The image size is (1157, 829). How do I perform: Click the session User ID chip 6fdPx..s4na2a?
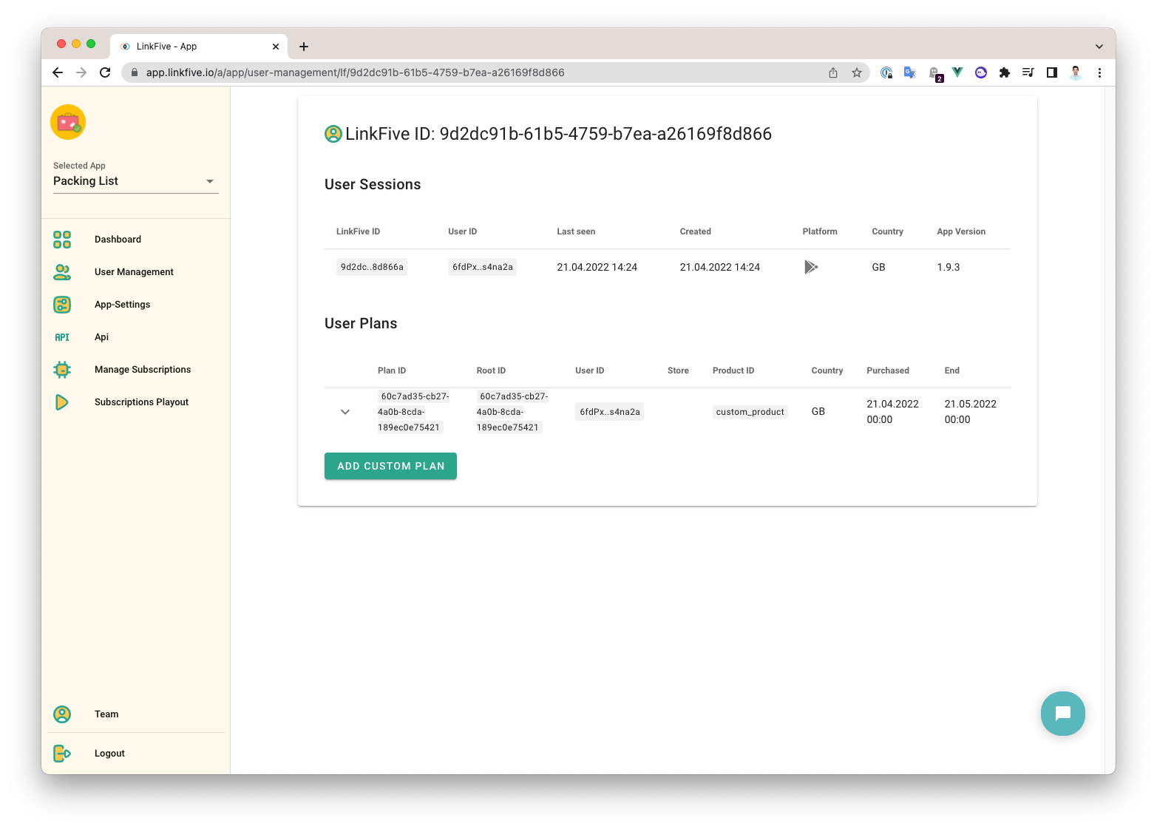point(482,267)
